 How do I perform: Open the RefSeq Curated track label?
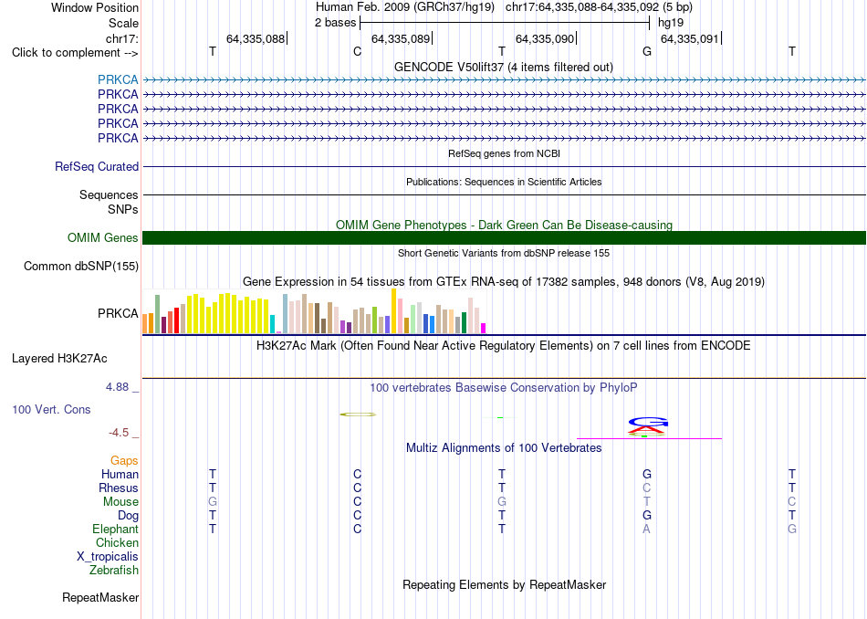pyautogui.click(x=97, y=166)
